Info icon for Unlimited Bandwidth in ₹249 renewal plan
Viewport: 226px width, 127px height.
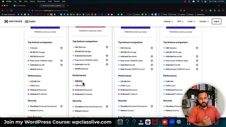click(x=107, y=56)
